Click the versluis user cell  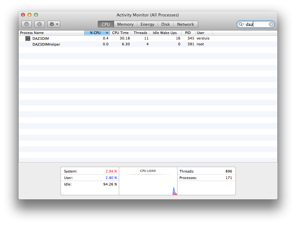coord(203,38)
